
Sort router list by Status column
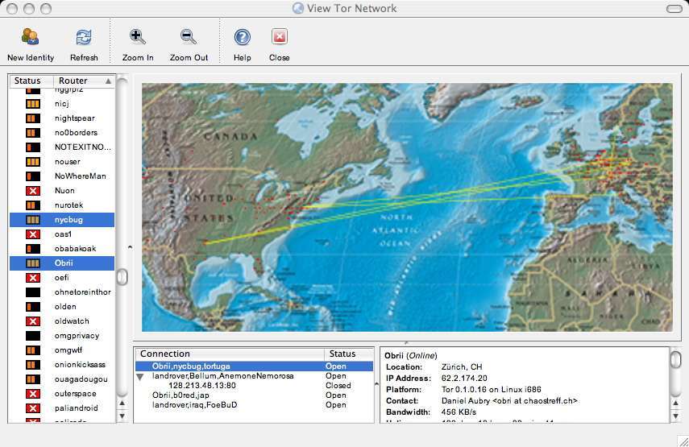coord(31,81)
